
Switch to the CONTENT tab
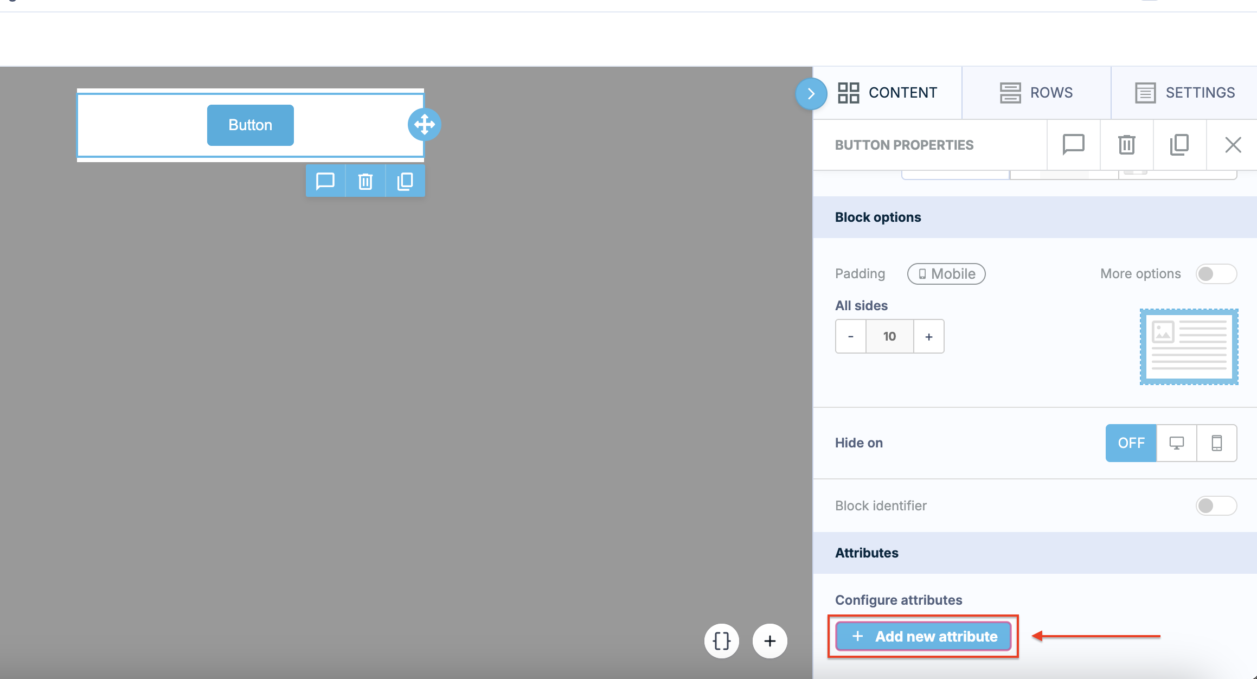coord(887,93)
